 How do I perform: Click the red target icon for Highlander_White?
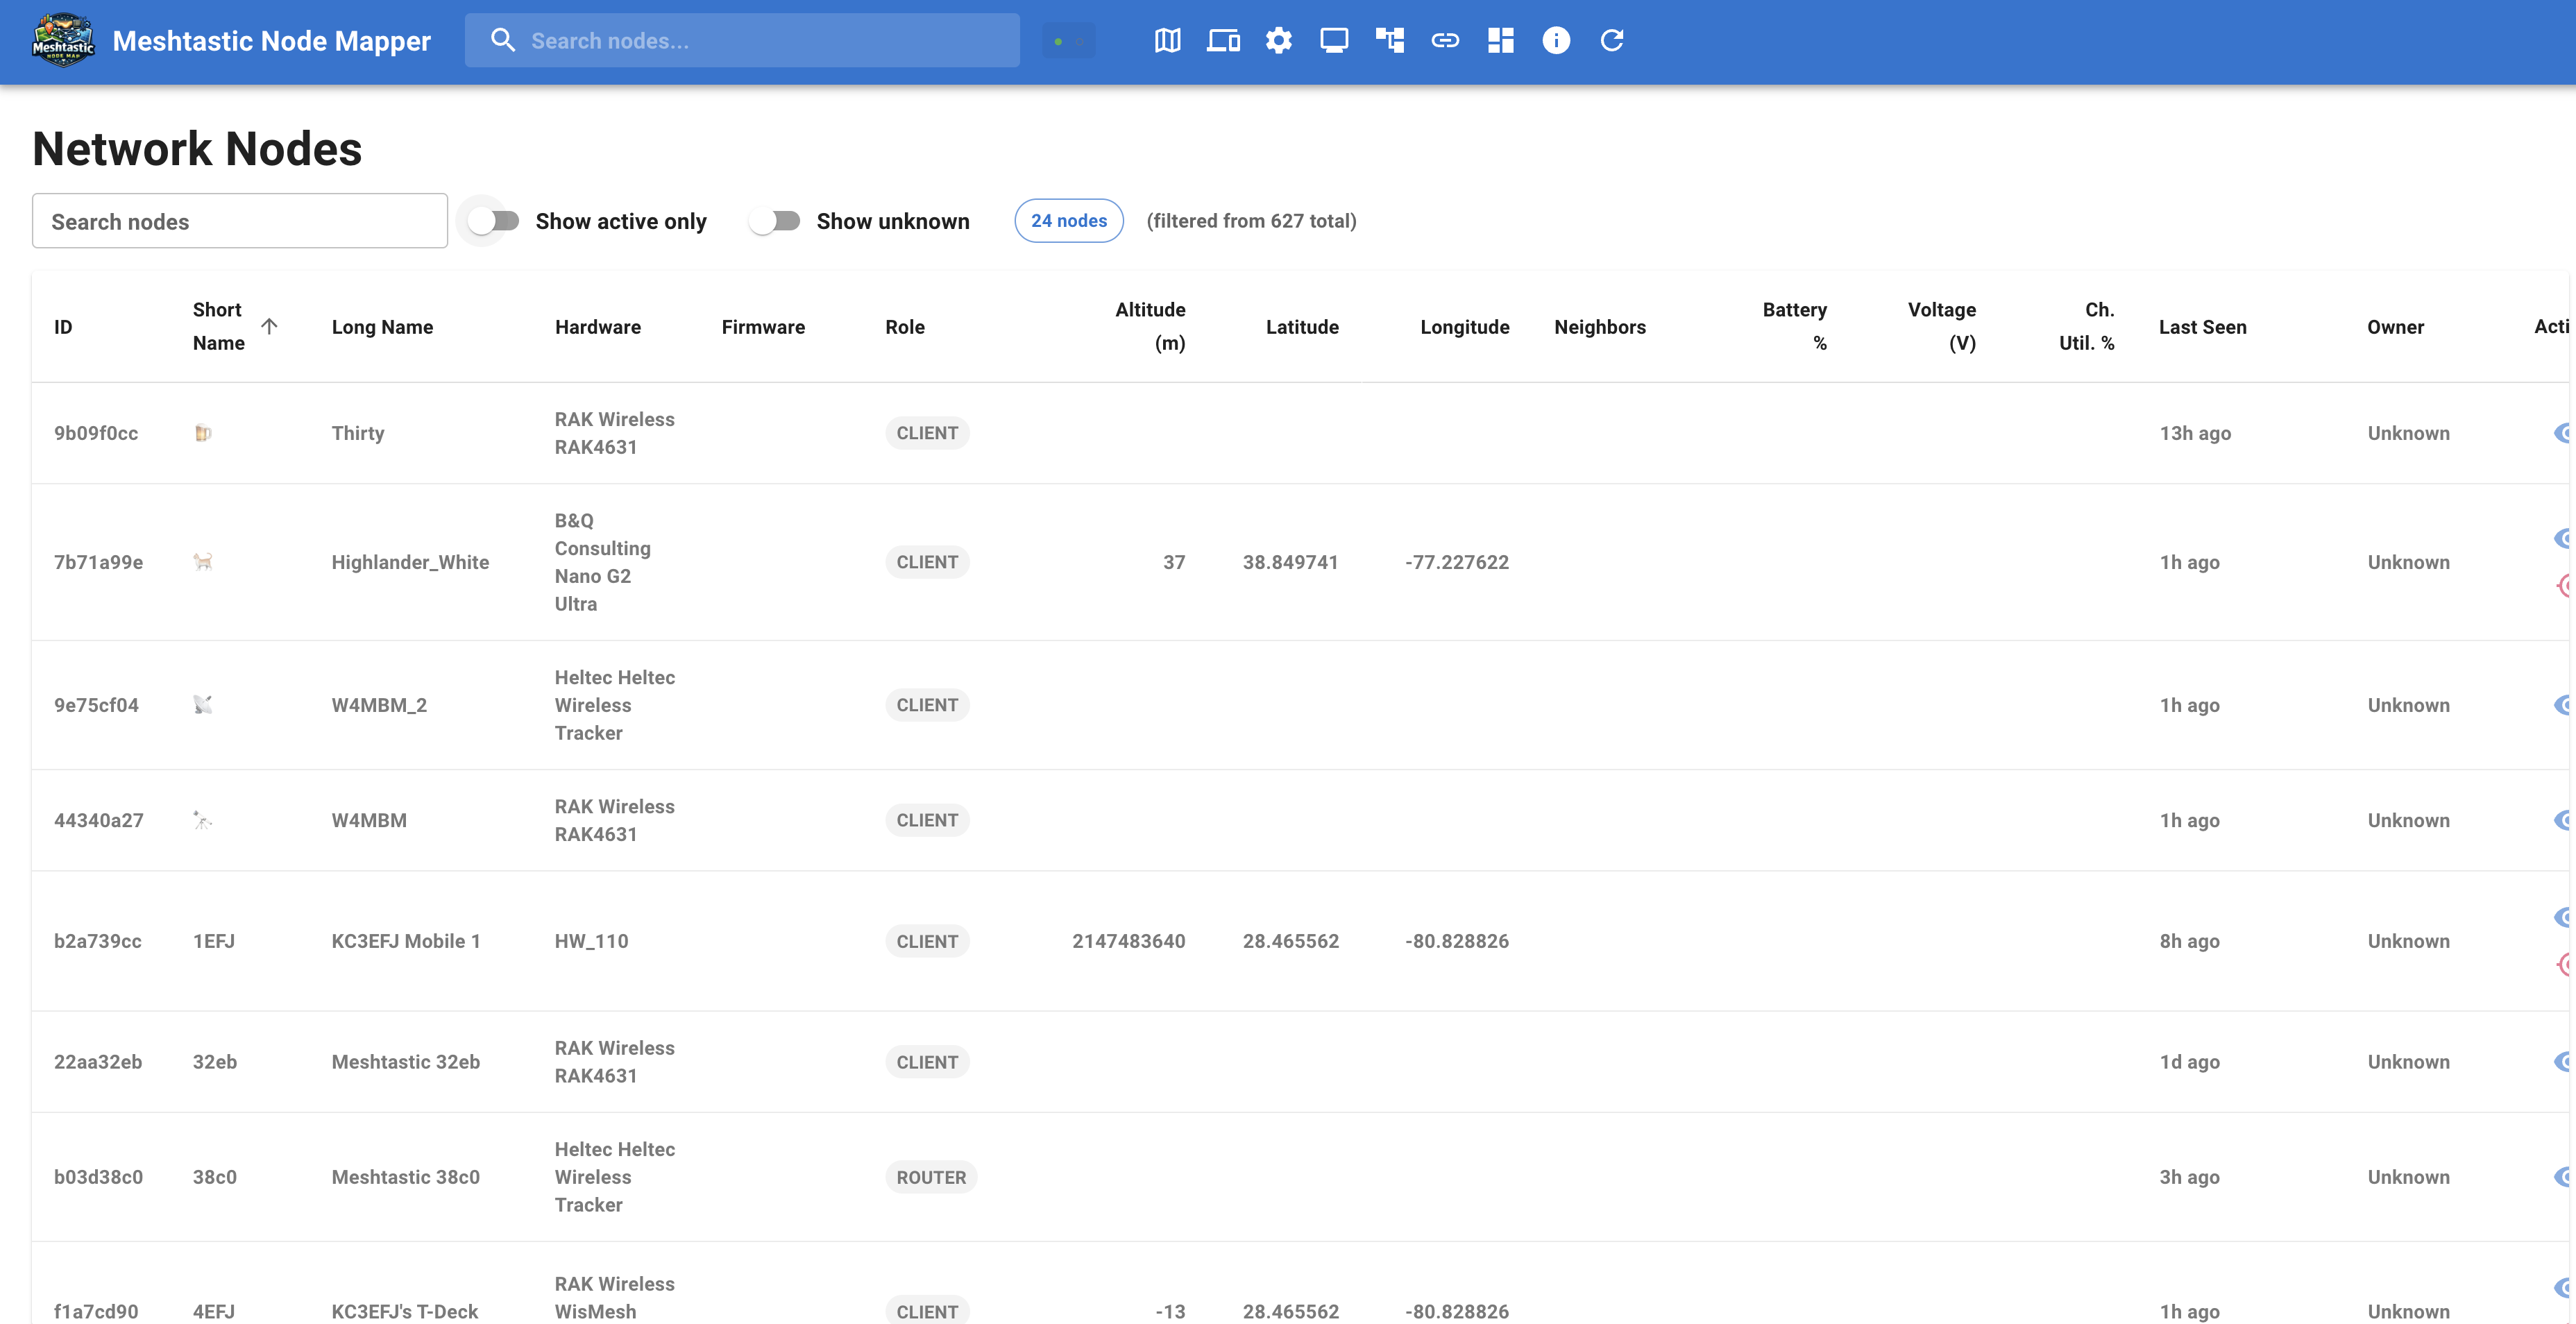click(x=2564, y=586)
